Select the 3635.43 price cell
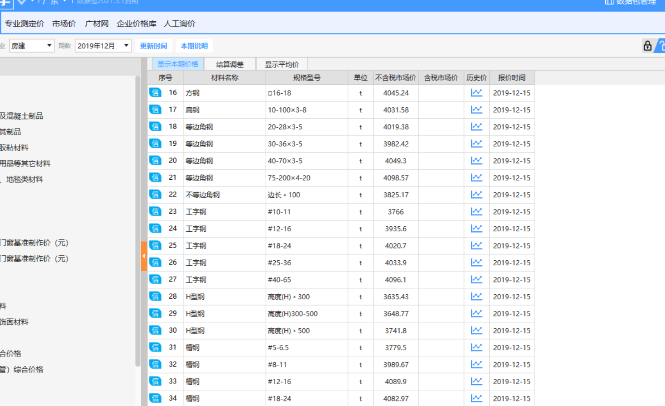 (x=396, y=296)
